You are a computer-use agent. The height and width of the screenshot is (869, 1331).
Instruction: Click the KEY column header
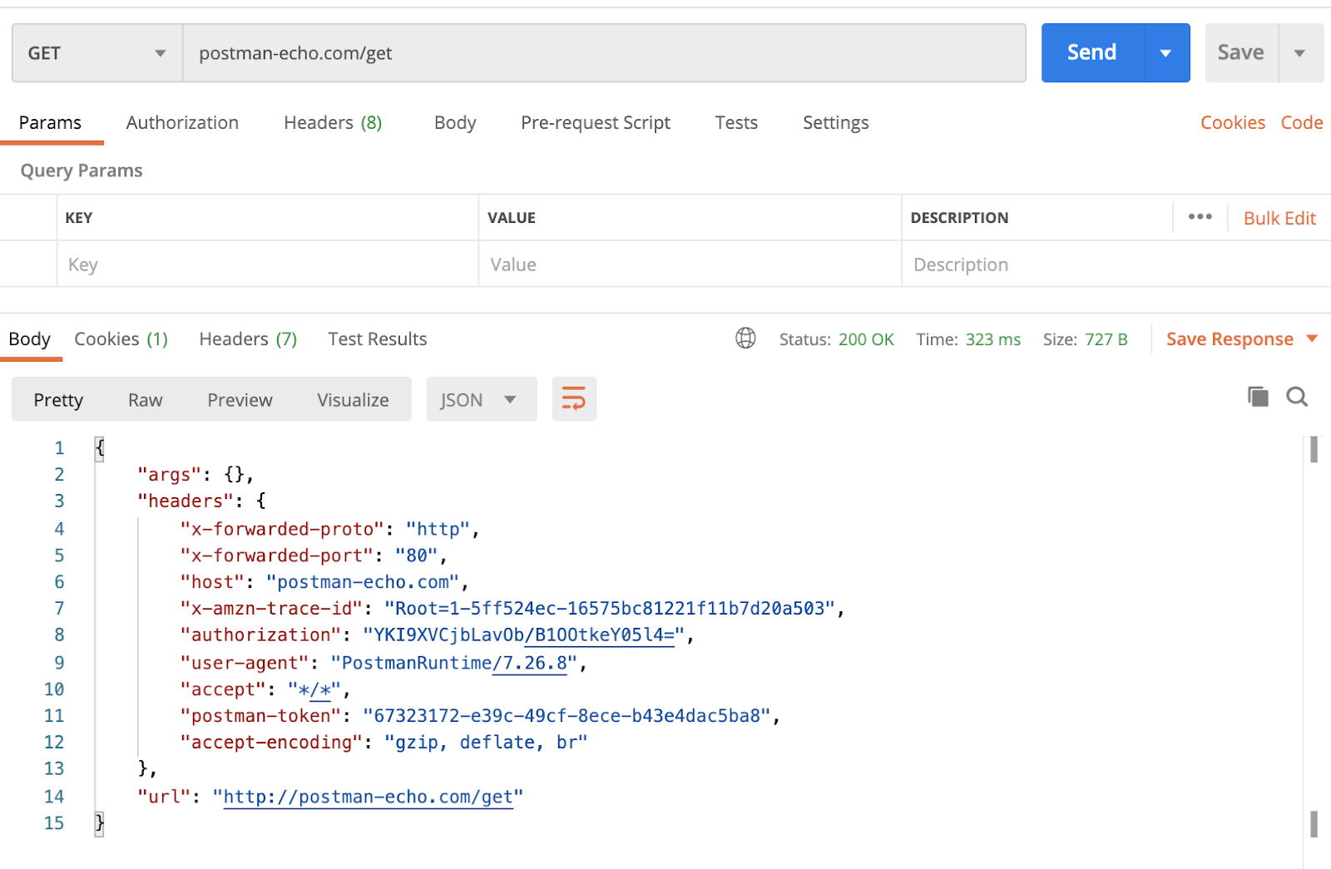tap(79, 218)
